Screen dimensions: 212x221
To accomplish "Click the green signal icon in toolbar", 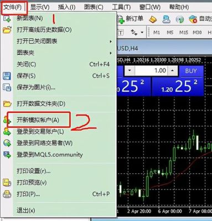I will tap(180, 19).
